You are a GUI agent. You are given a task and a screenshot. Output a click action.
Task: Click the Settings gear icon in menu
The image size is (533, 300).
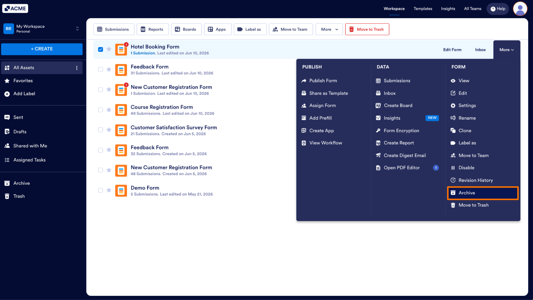coord(453,105)
